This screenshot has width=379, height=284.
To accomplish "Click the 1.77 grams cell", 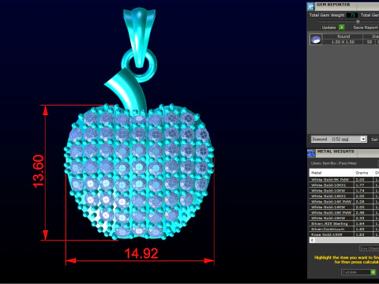I will 363,185.
